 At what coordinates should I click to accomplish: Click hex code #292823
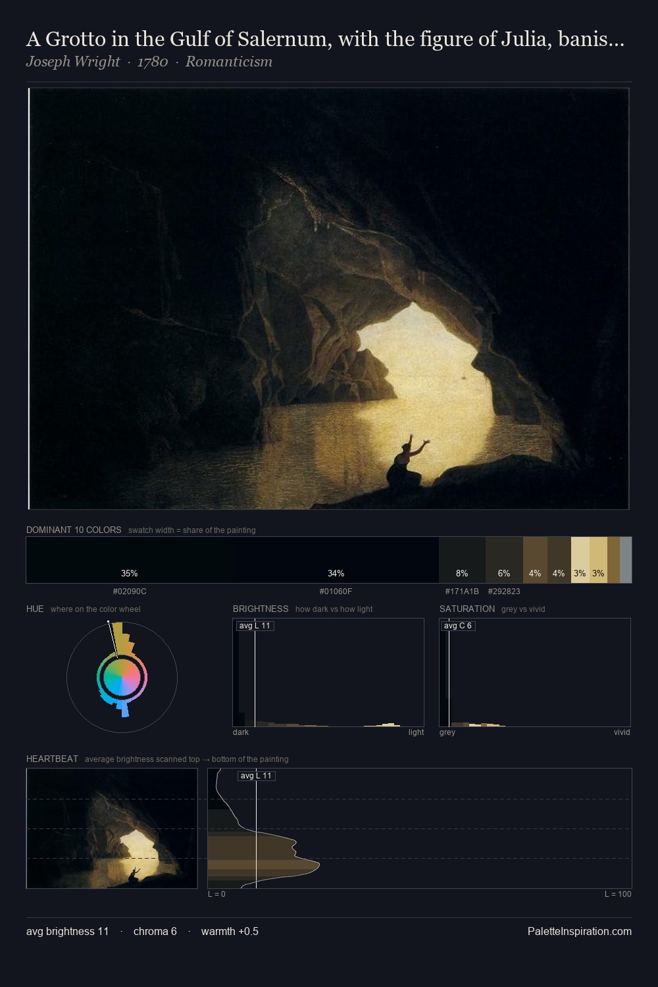click(504, 592)
